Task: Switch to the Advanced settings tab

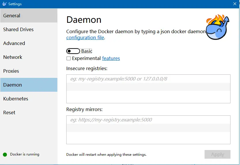Action: tap(29, 43)
